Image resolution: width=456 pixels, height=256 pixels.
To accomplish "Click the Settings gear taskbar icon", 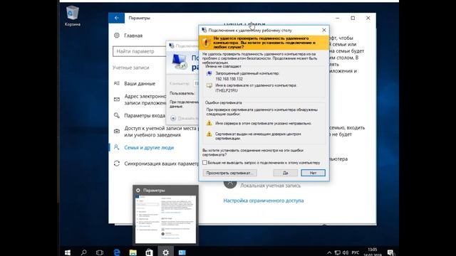I will click(166, 252).
